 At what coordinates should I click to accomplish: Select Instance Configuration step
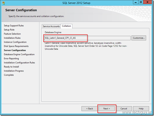(15, 42)
